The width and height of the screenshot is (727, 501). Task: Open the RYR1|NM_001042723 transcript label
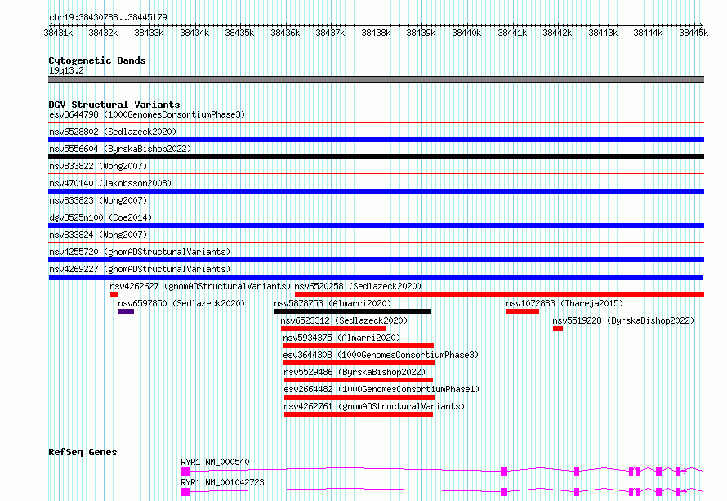coord(222,482)
